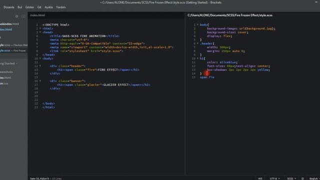Click the cursor position text in status bar
The width and height of the screenshot is (320, 180).
coord(39,178)
